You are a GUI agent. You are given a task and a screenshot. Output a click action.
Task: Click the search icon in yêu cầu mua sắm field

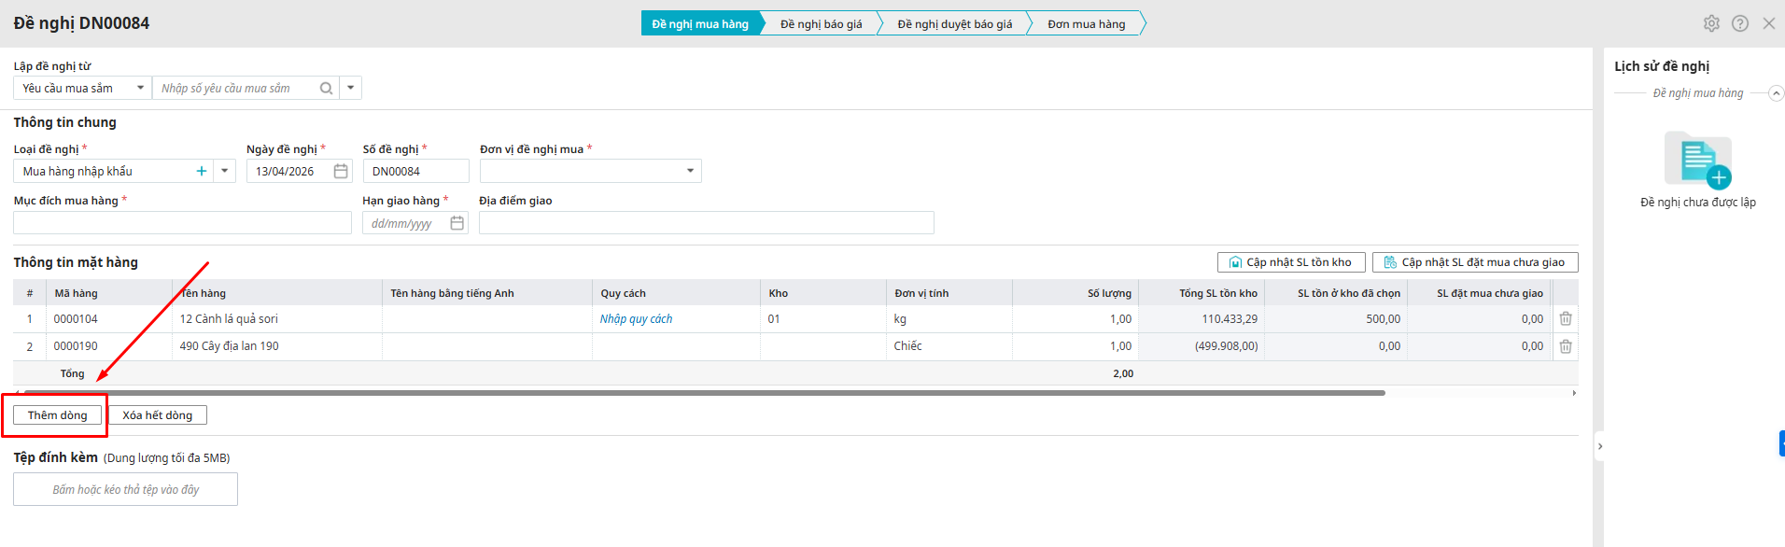pyautogui.click(x=326, y=89)
